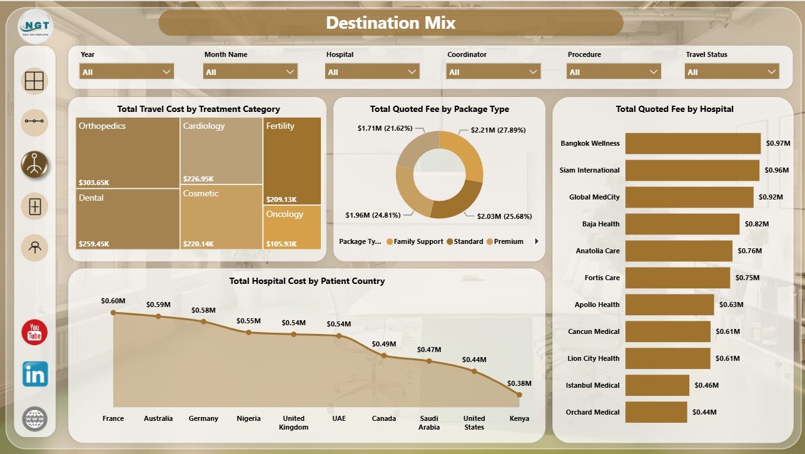Select the Istanbul Medical bar
Viewport: 805px width, 454px height.
pos(657,385)
